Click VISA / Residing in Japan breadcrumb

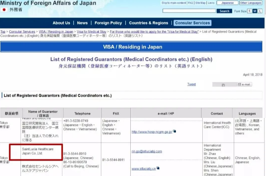click(x=56, y=32)
